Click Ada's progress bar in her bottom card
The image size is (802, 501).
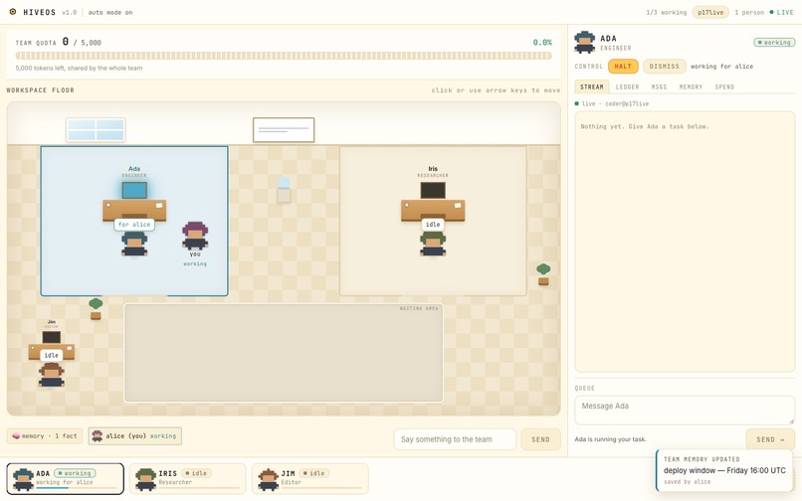pyautogui.click(x=77, y=488)
